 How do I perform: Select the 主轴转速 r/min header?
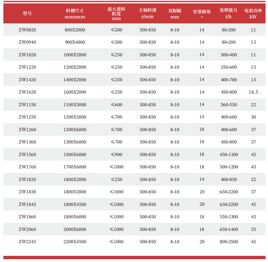point(148,14)
